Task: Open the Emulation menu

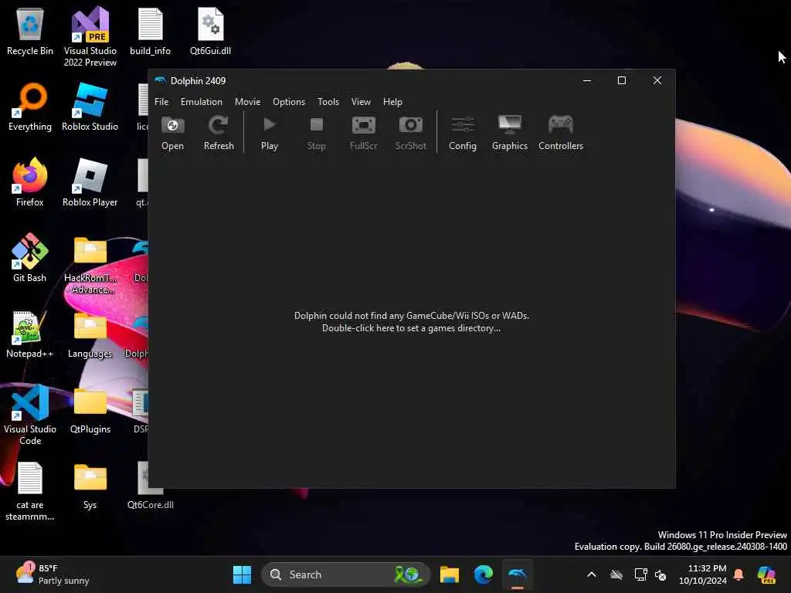Action: (202, 102)
